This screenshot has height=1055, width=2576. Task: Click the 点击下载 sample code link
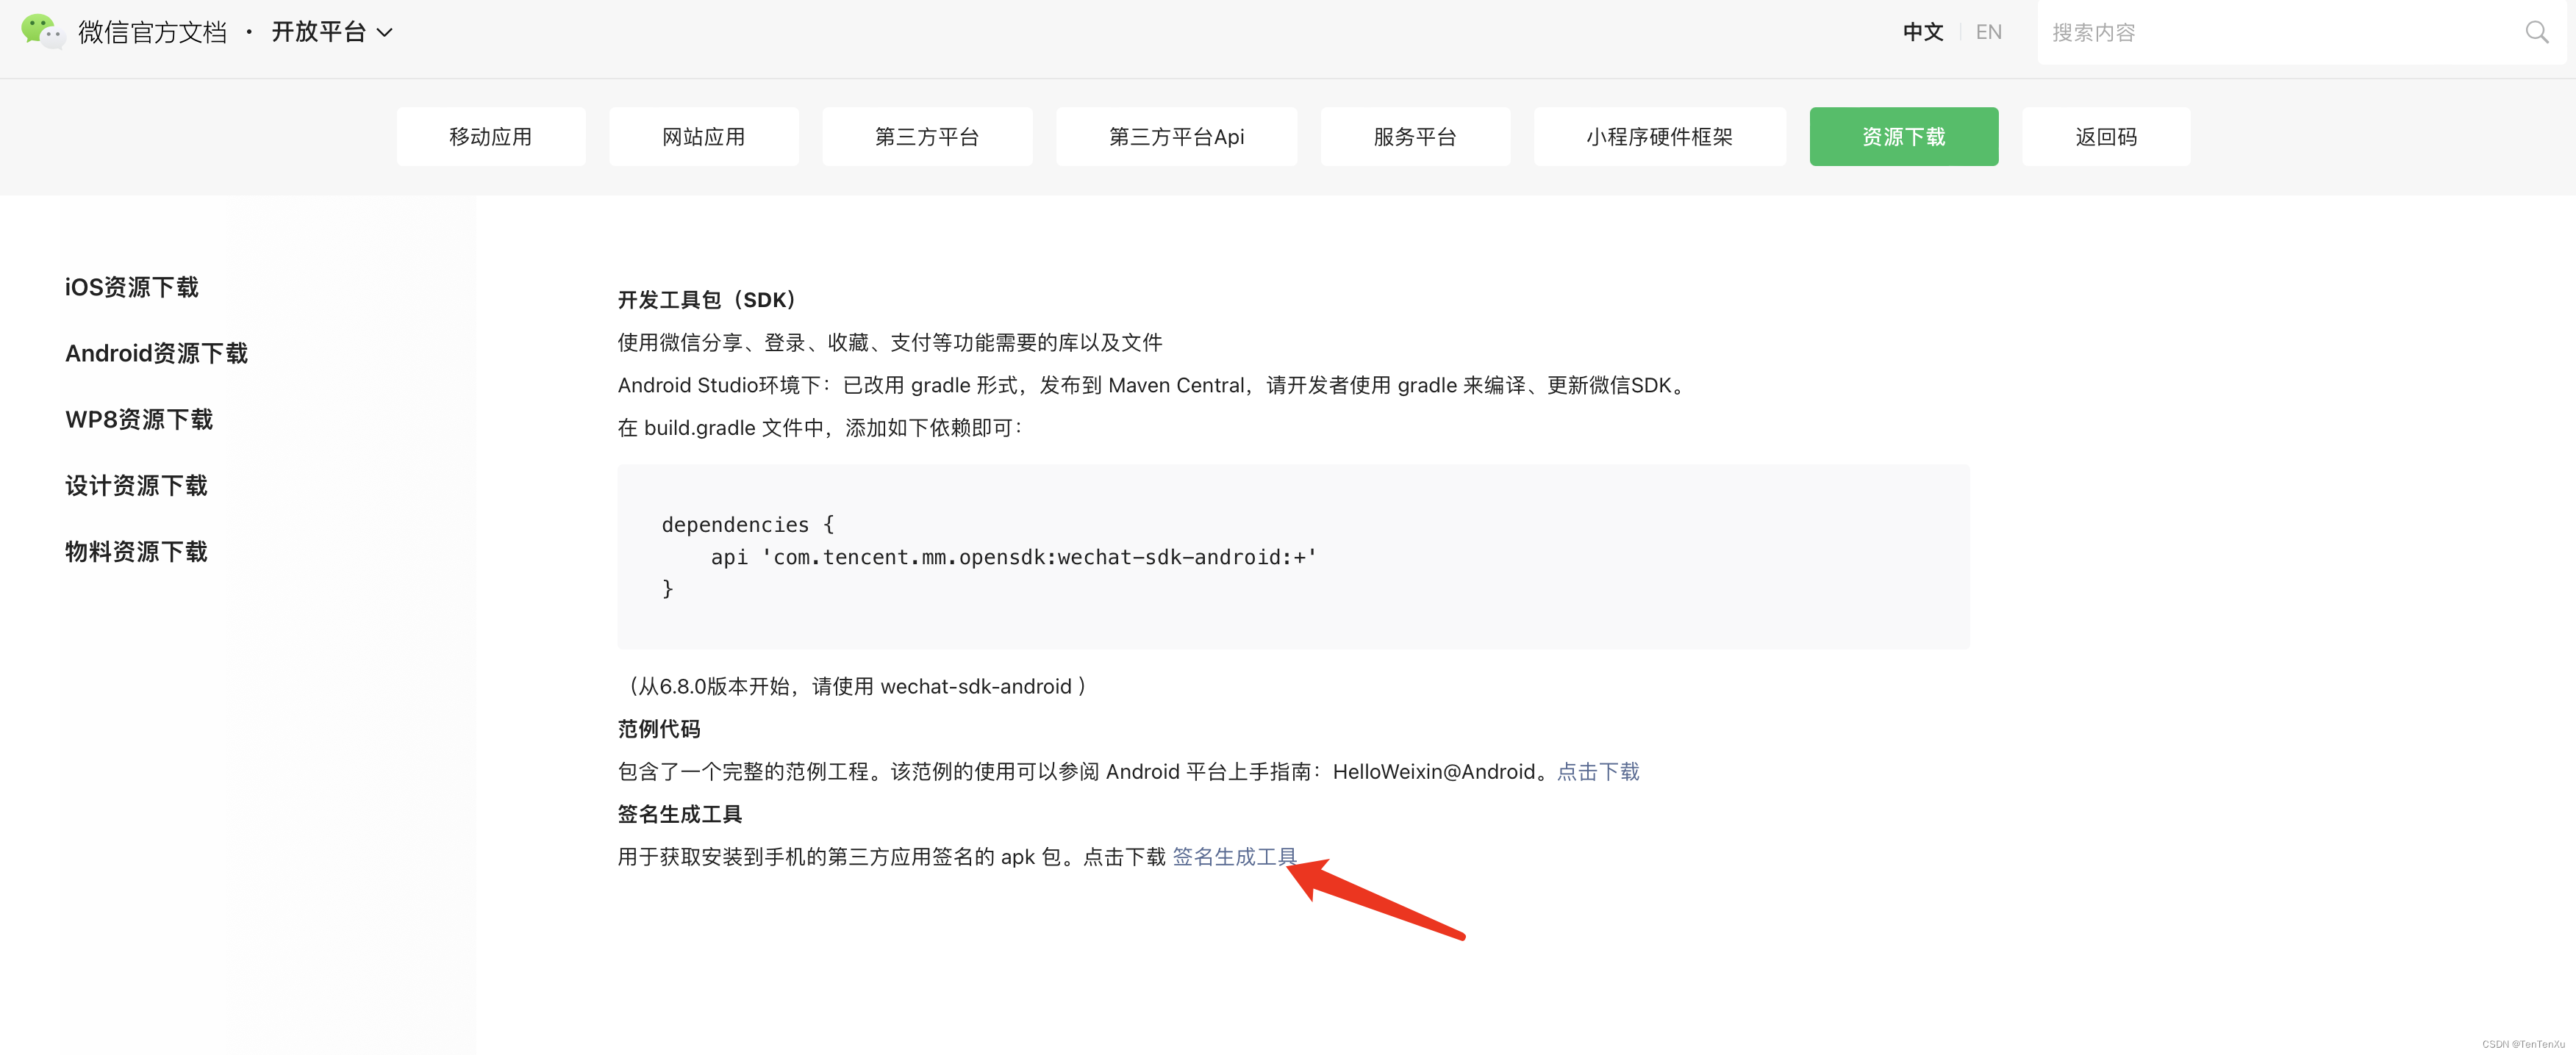point(1598,771)
